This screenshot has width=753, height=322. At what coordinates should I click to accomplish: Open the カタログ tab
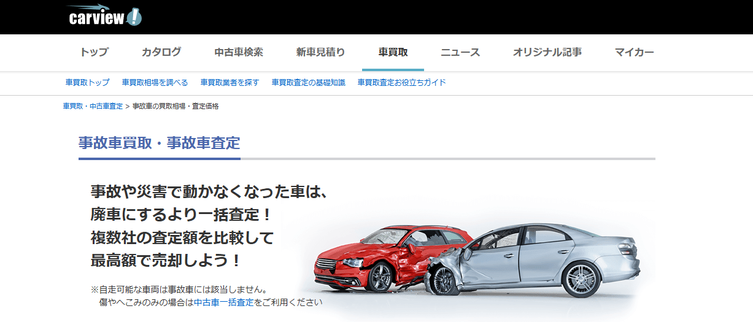[161, 52]
